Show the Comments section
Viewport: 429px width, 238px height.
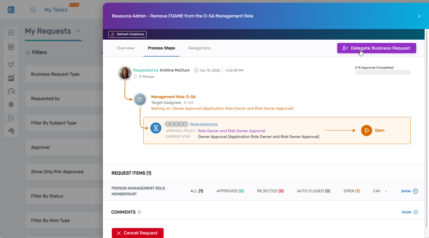(x=410, y=212)
